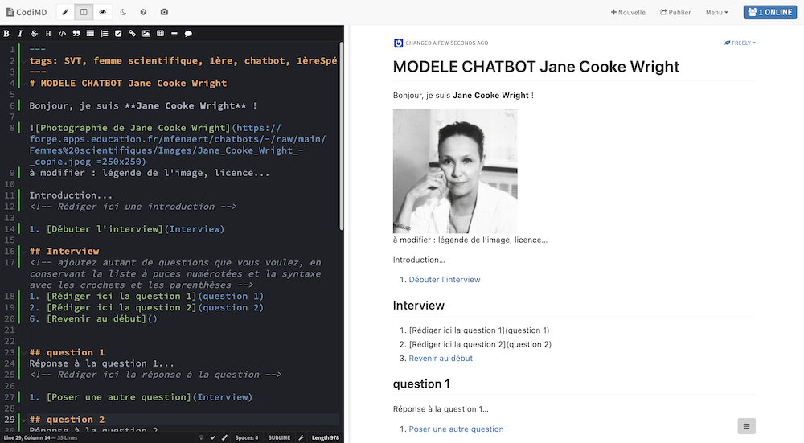Screen dimensions: 804x443
Task: Toggle night mode with the moon icon
Action: click(123, 12)
